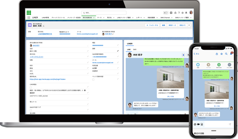
Task: Open the Setup gear icon in the header
Action: [183, 13]
